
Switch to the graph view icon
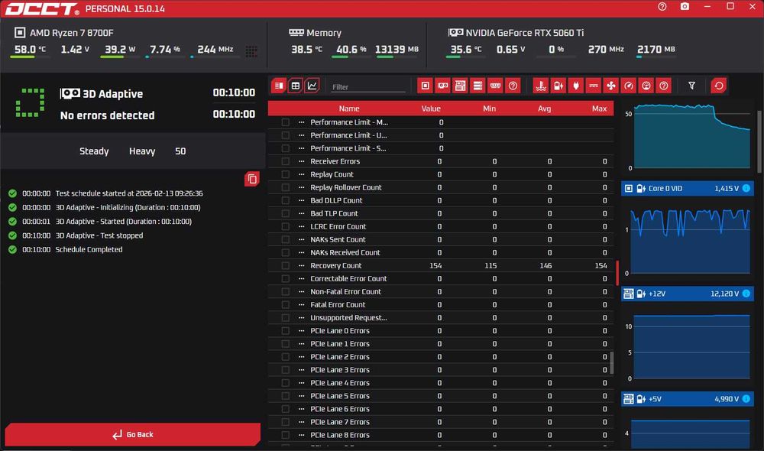[312, 86]
